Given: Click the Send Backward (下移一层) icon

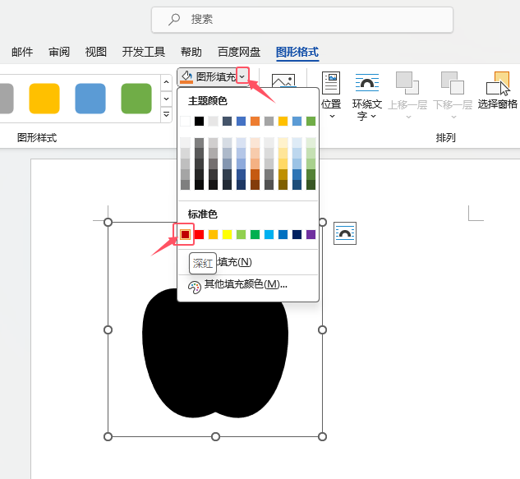Looking at the screenshot, I should [453, 83].
